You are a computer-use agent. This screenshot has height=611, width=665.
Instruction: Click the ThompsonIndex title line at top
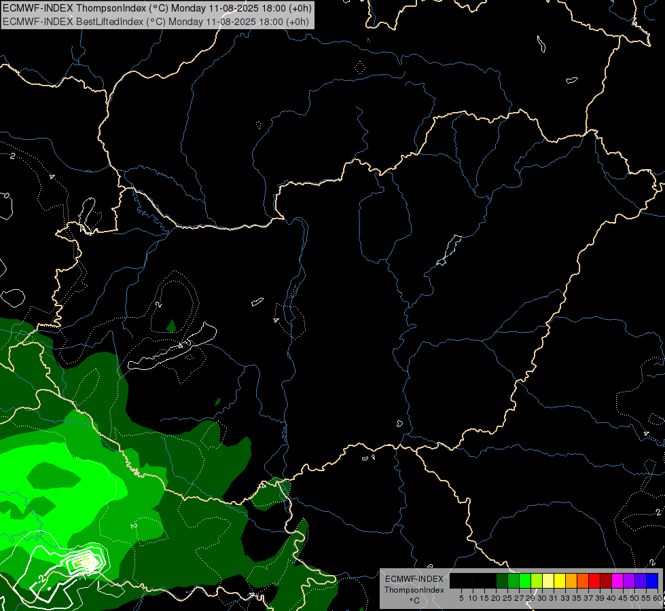click(x=157, y=7)
